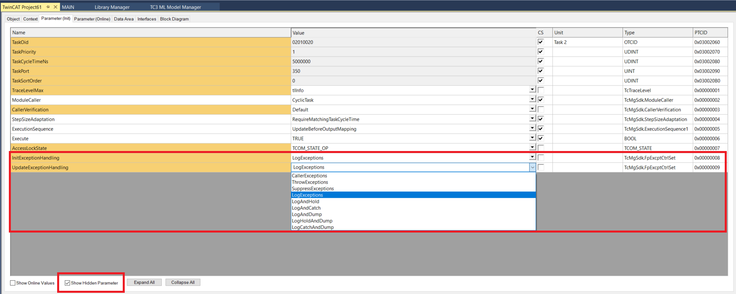Switch to the MAIN document tab
Viewport: 736px width, 294px height.
(68, 7)
